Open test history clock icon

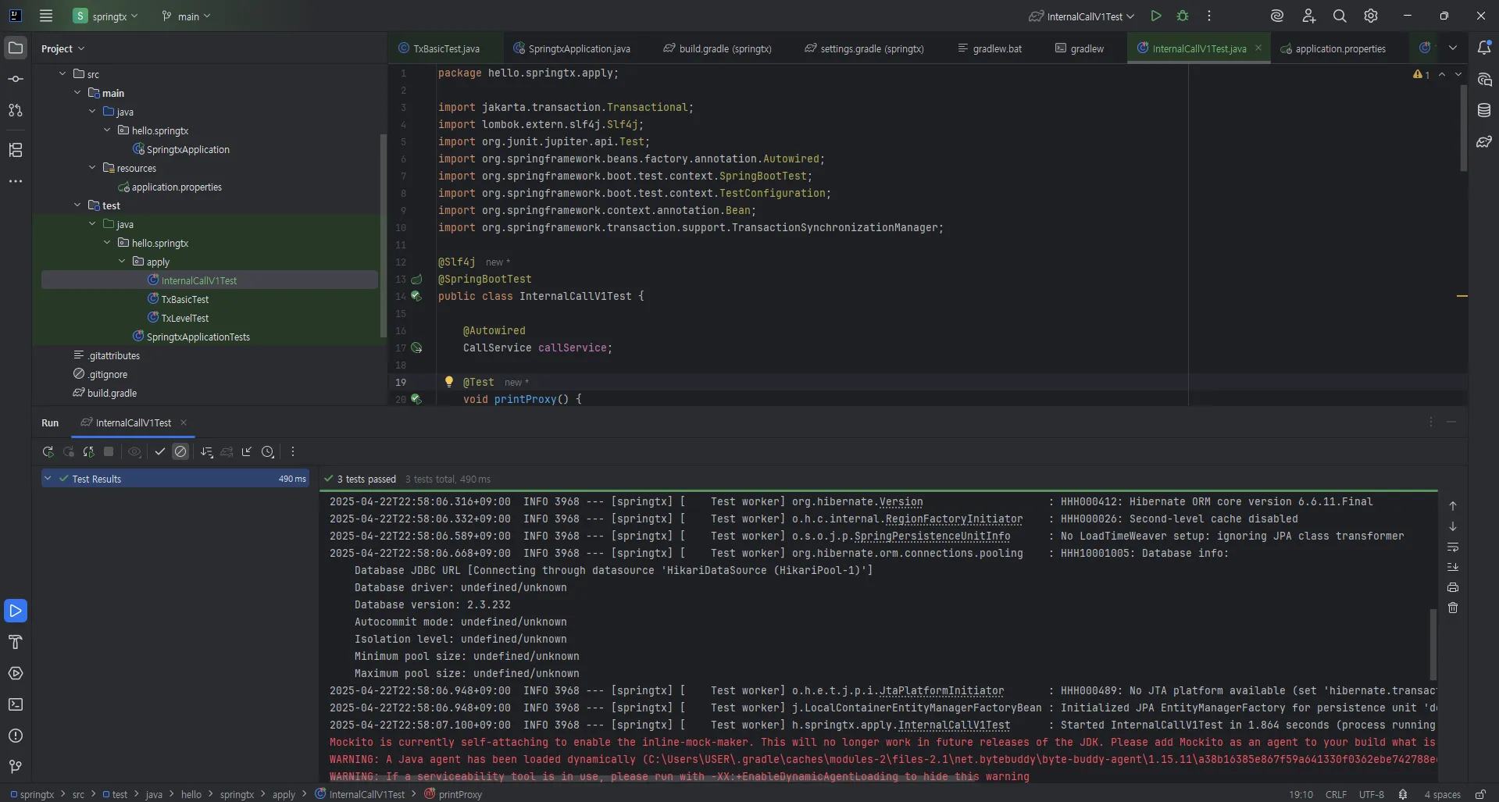(x=268, y=451)
